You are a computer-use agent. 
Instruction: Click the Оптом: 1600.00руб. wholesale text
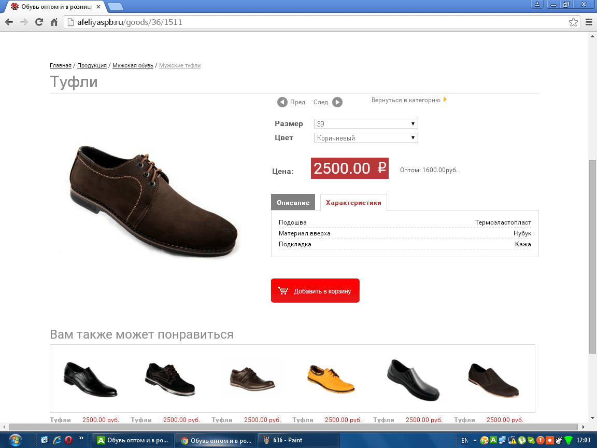tap(429, 170)
